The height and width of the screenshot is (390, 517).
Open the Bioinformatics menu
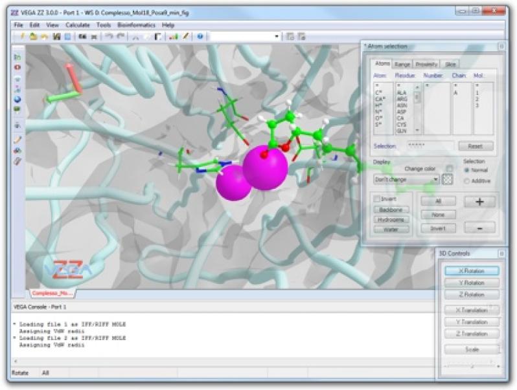[136, 25]
